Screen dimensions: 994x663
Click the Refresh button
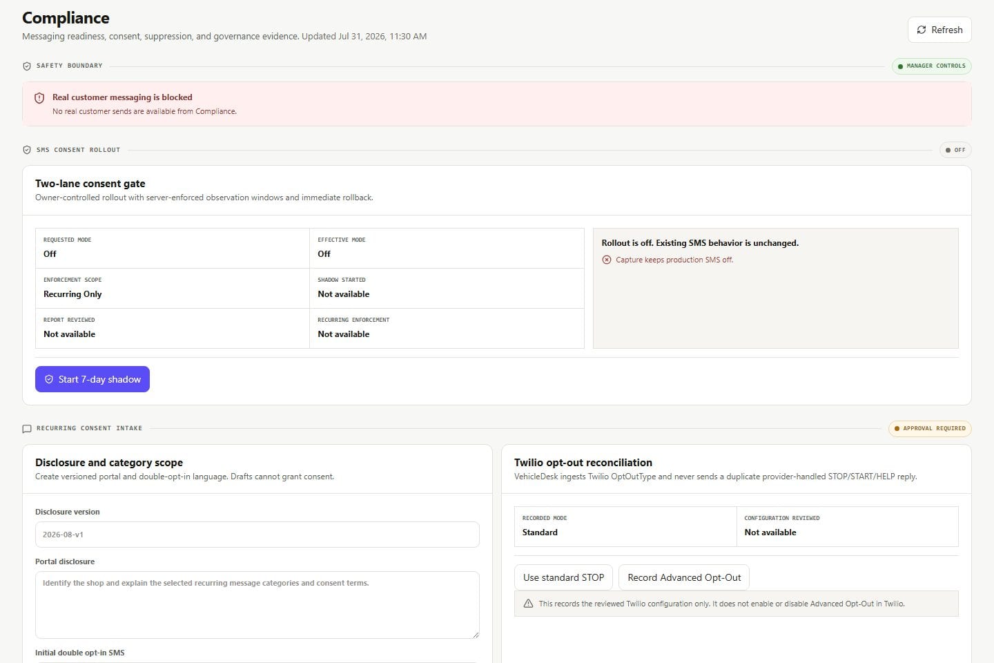tap(939, 30)
